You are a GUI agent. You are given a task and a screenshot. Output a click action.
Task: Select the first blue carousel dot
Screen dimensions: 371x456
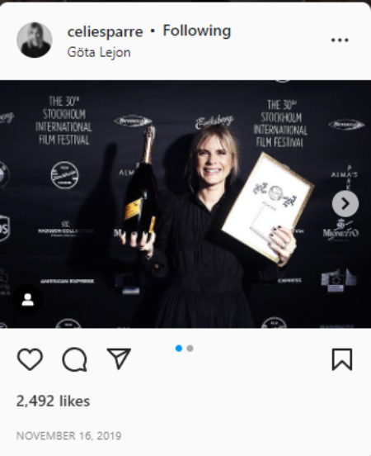coord(179,348)
